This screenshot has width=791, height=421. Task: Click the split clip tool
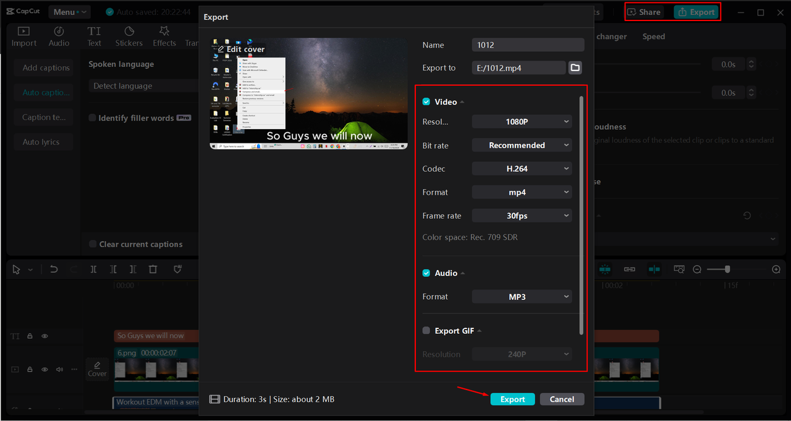[x=93, y=270]
